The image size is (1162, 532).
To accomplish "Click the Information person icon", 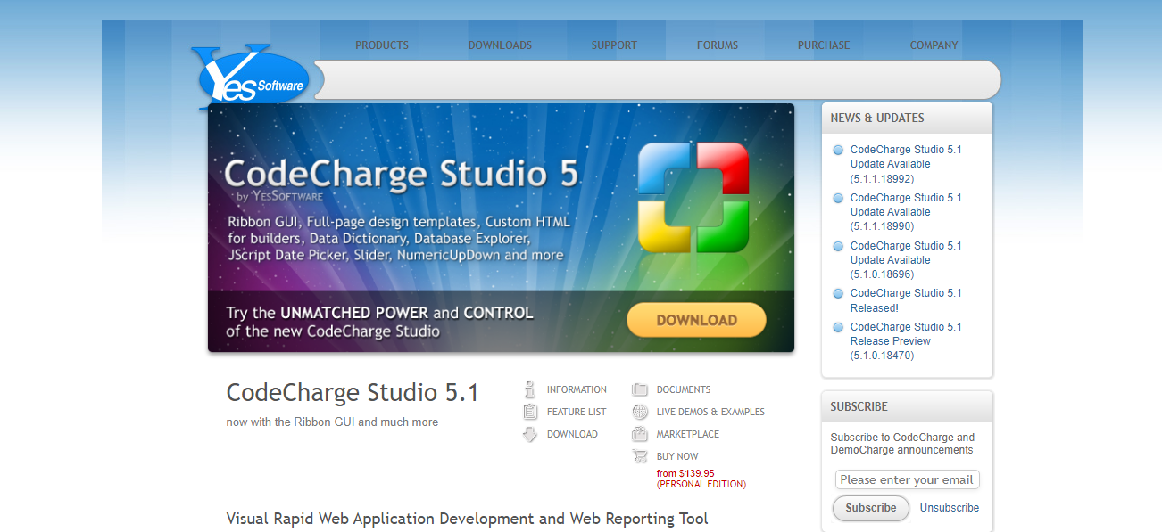I will (x=530, y=389).
